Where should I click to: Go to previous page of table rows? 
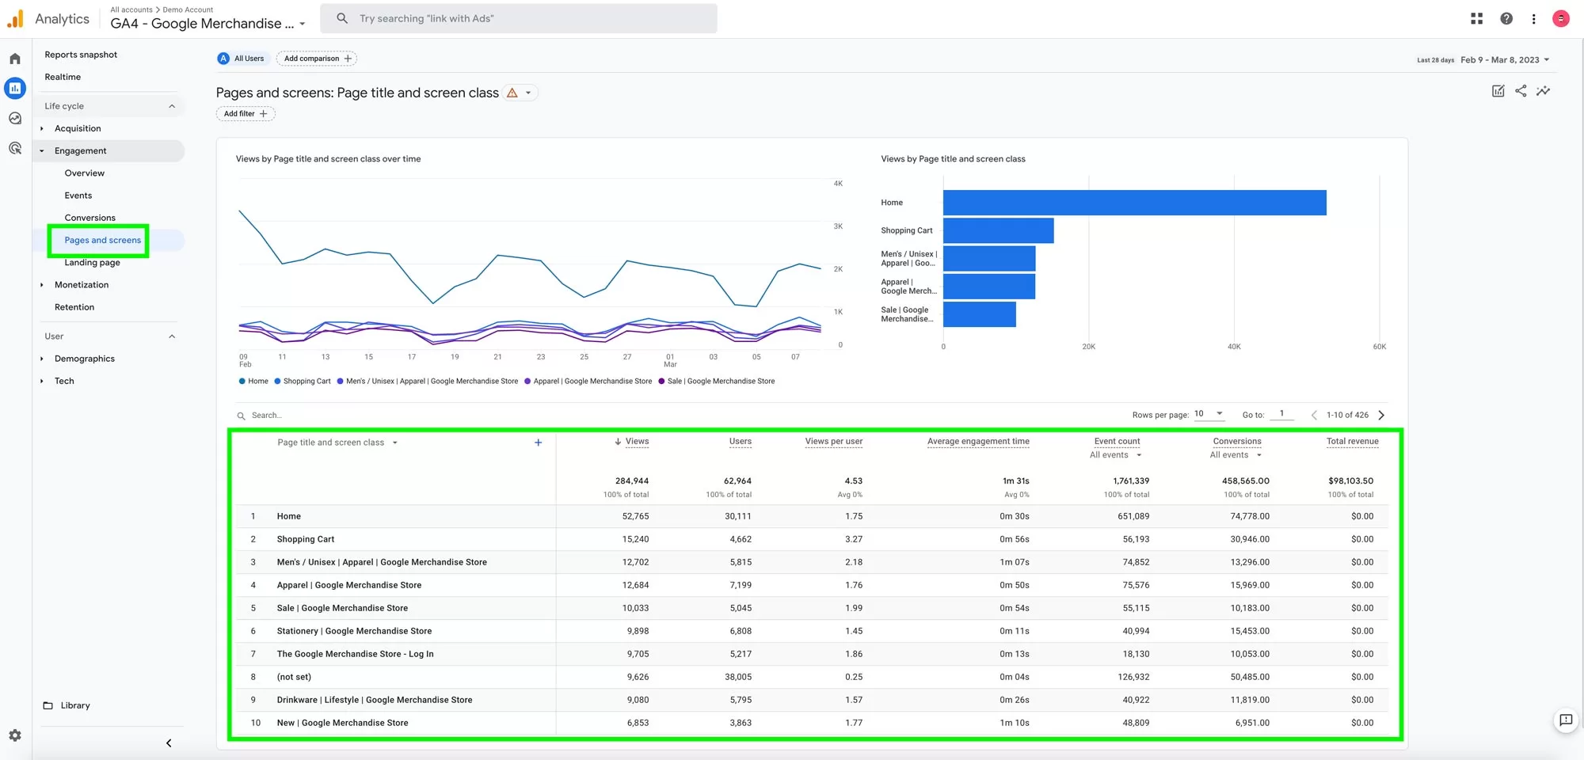(1314, 415)
